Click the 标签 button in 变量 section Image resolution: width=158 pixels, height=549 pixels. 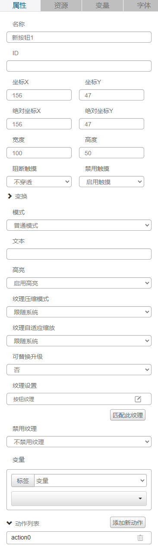(23, 480)
